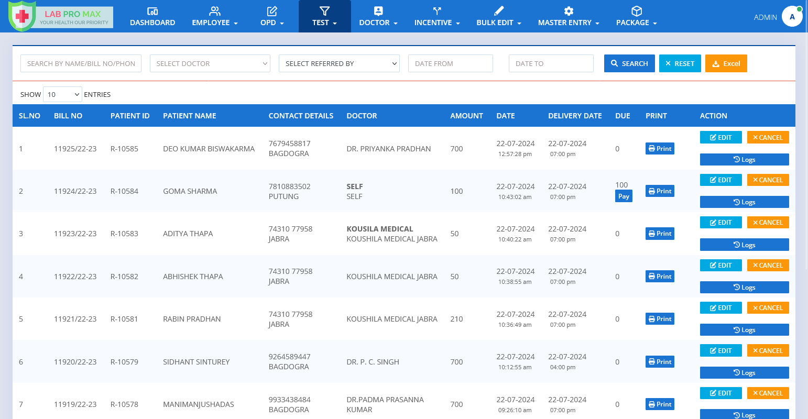The height and width of the screenshot is (419, 808).
Task: Click the Package box icon
Action: click(636, 11)
